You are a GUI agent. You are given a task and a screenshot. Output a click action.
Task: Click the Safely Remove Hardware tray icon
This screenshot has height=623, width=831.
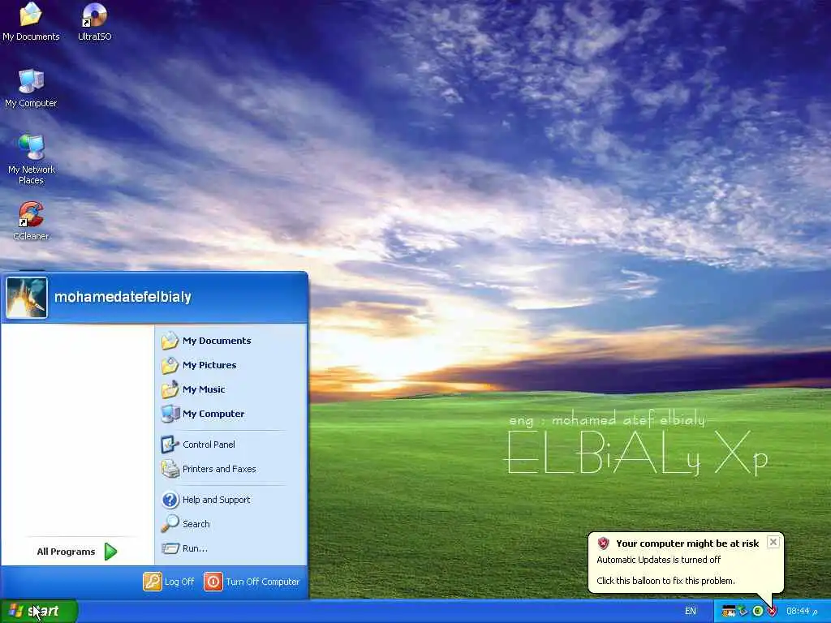coord(743,611)
